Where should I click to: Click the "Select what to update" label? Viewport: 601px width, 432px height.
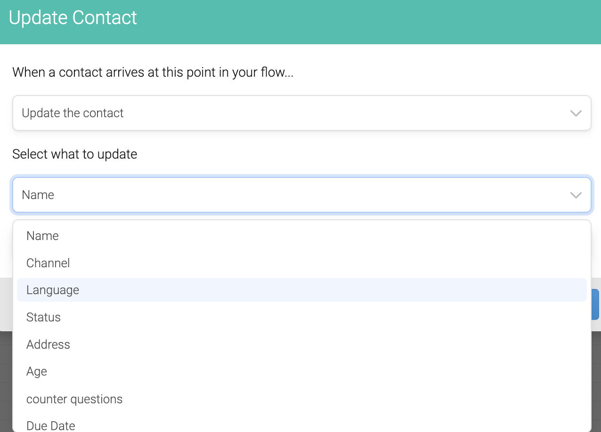click(74, 154)
